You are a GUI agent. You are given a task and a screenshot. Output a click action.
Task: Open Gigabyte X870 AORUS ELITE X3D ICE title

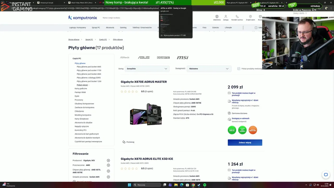pos(147,159)
